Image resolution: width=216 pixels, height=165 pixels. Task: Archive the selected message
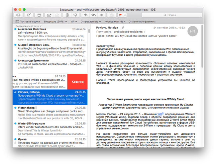pyautogui.click(x=39, y=15)
